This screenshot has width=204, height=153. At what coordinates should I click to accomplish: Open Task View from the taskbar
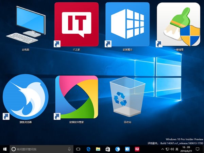tap(78, 149)
